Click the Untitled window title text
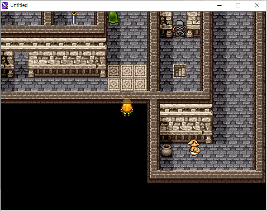The width and height of the screenshot is (267, 211). (x=19, y=5)
